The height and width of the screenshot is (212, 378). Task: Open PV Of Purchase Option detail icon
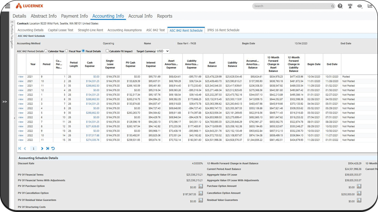tap(201, 186)
